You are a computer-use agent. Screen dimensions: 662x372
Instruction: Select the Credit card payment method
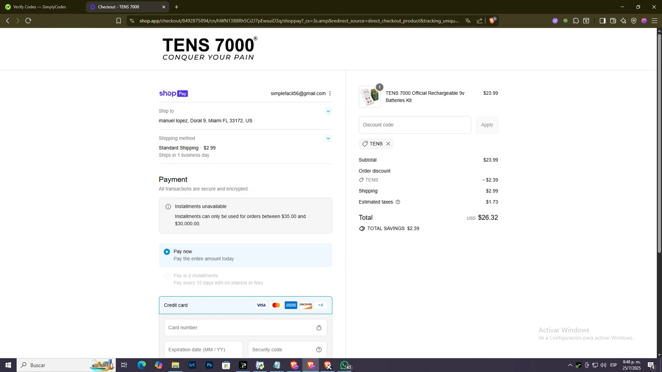coord(245,305)
